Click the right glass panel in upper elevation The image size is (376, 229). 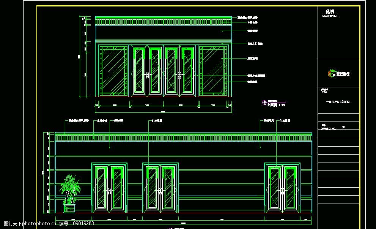pyautogui.click(x=214, y=71)
